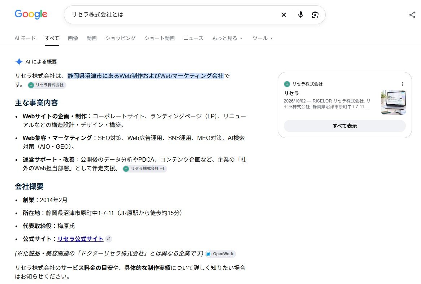
Task: Click green favicon in リセラ株式会社 source card
Action: pos(287,84)
